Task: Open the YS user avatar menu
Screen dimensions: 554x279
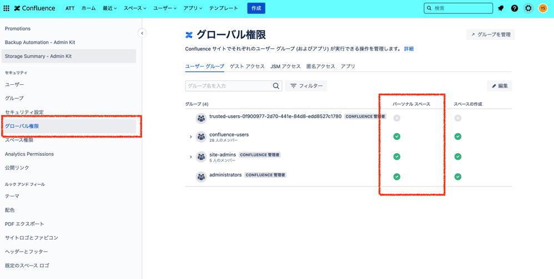Action: (543, 8)
